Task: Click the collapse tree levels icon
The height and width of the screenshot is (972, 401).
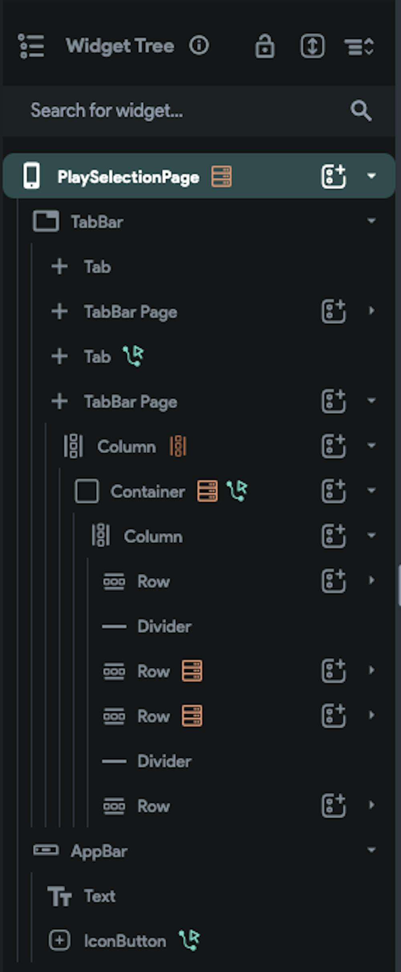Action: pos(359,46)
